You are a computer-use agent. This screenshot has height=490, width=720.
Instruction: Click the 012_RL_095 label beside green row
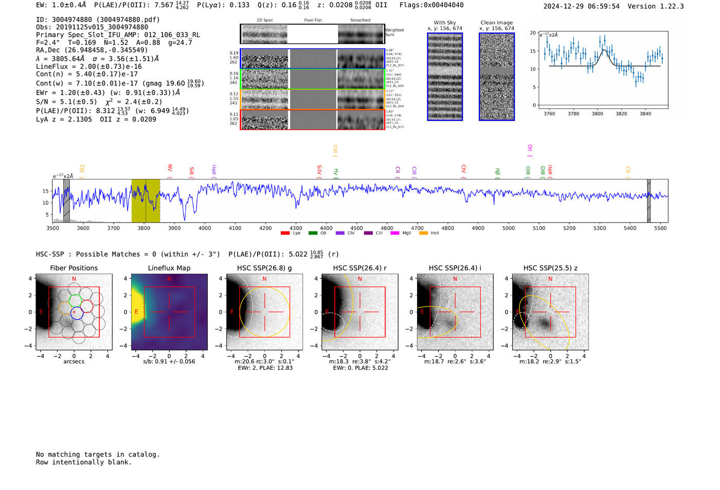tap(394, 86)
